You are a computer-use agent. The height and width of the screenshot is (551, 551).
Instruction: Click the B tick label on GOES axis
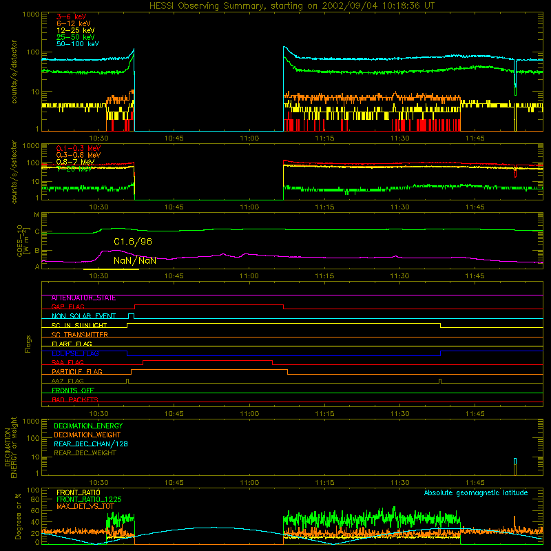[37, 251]
